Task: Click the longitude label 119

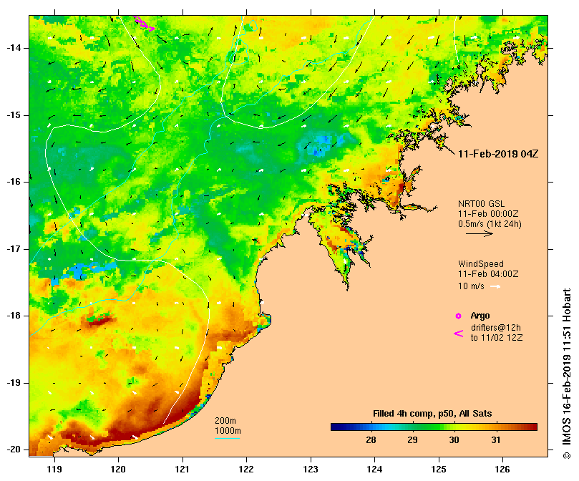Action: point(54,469)
